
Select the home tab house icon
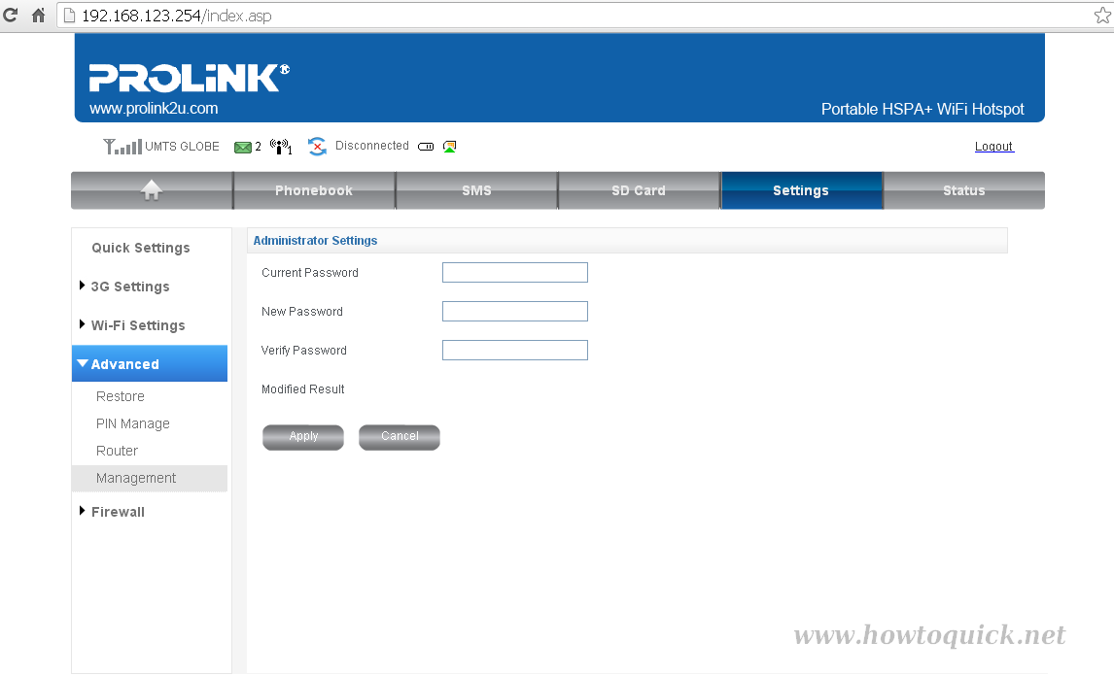point(152,189)
